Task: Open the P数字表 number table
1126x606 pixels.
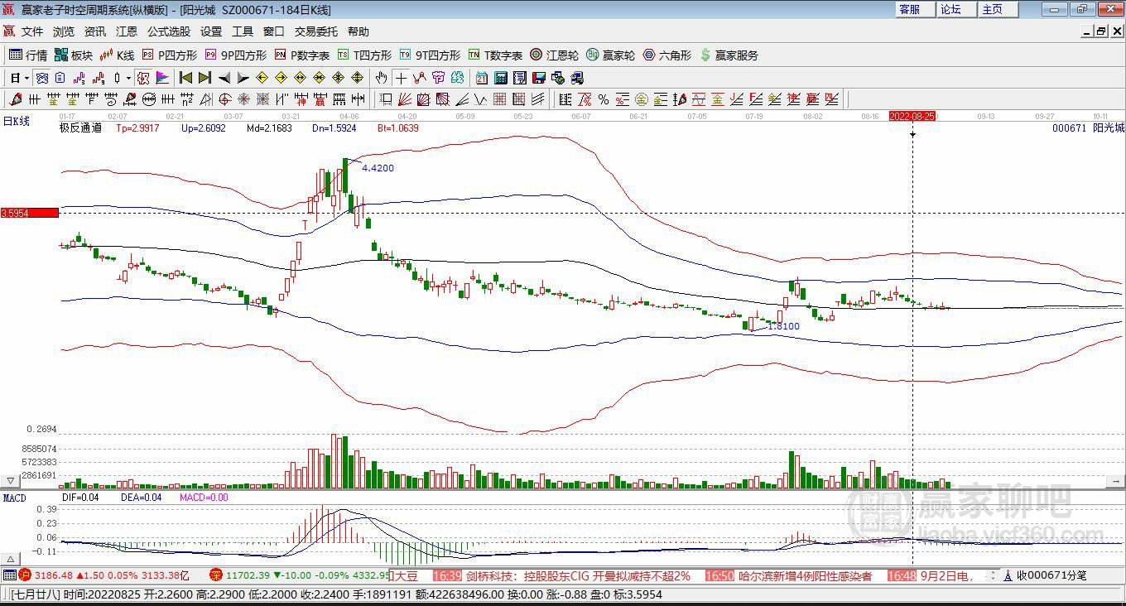Action: [x=302, y=55]
